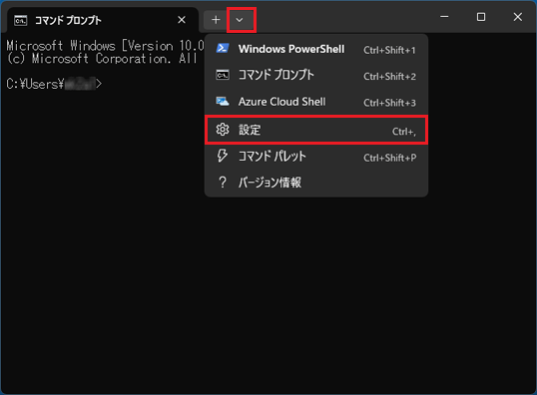Click the Ctrl+, shortcut text
537x395 pixels.
pos(404,132)
